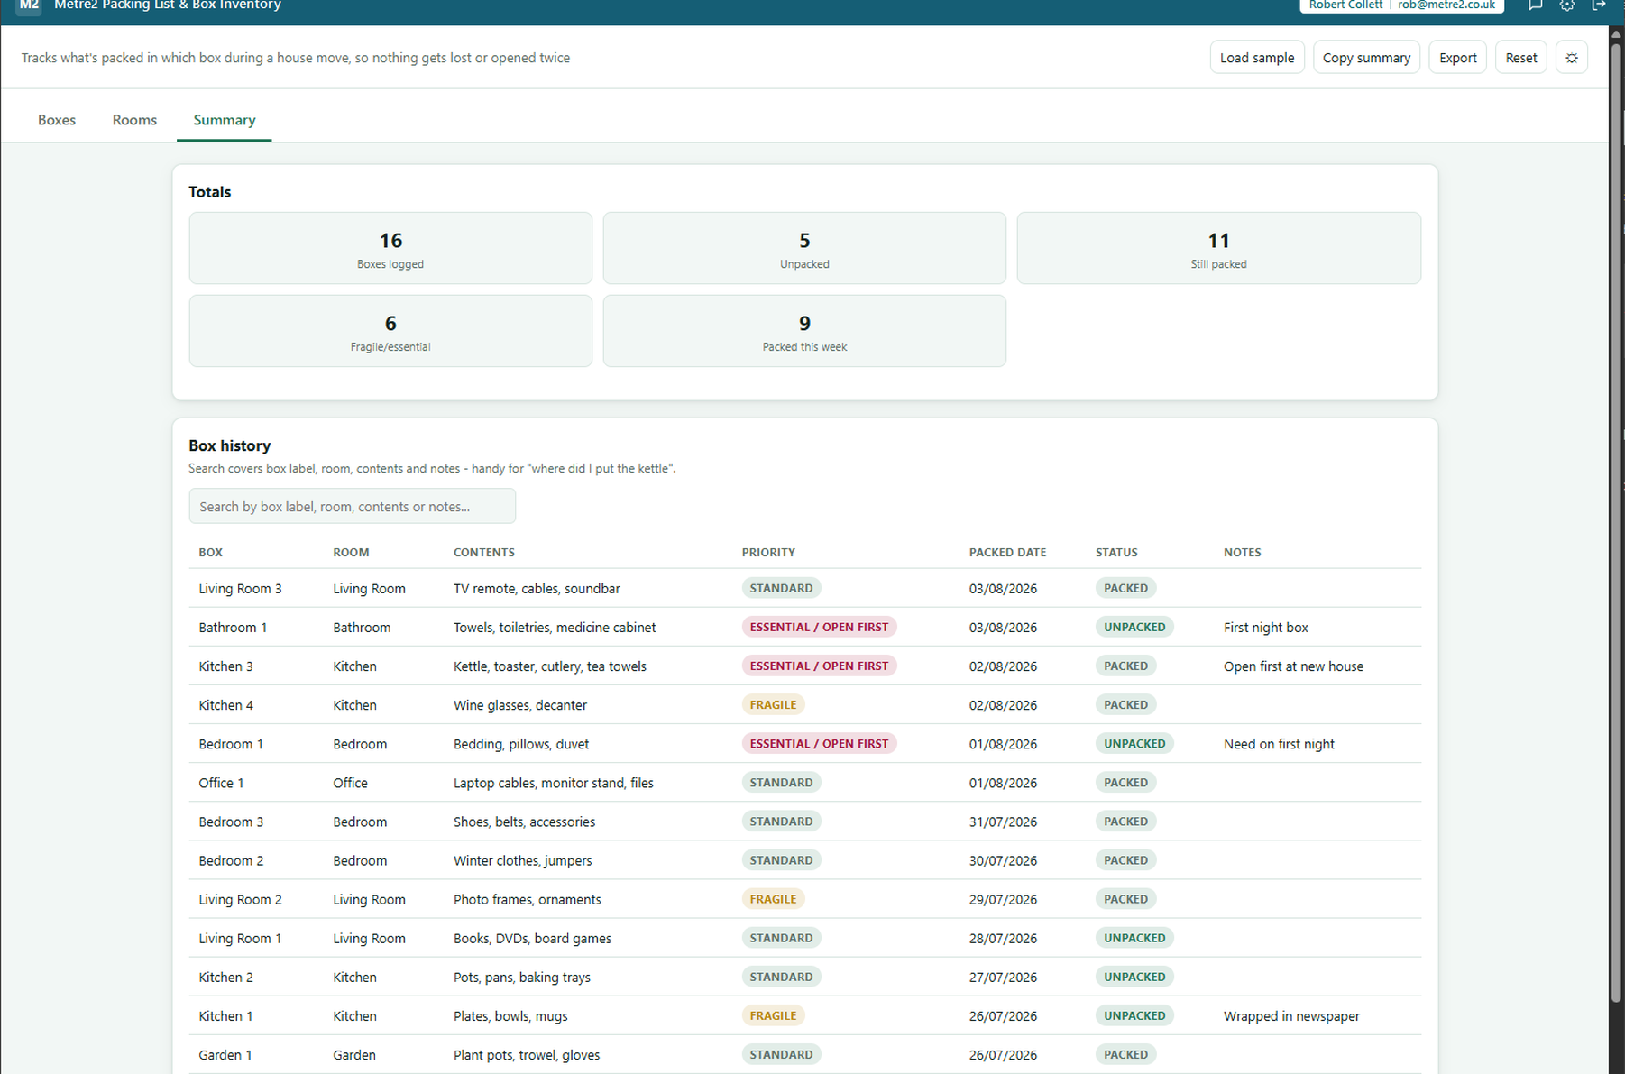
Task: Click the Unpacked status for Living Room 1
Action: [x=1134, y=938]
